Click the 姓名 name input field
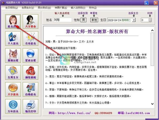 point(62,20)
